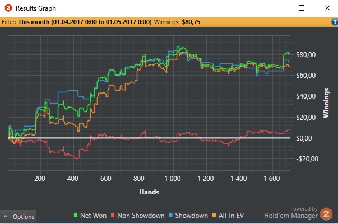Click the Results Graph window title
The height and width of the screenshot is (224, 338).
(36, 8)
